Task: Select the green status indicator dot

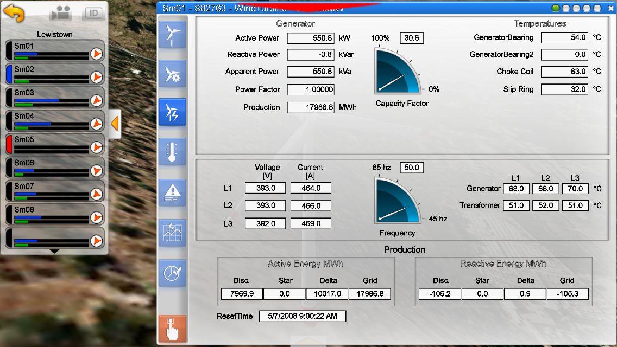Action: [x=556, y=9]
